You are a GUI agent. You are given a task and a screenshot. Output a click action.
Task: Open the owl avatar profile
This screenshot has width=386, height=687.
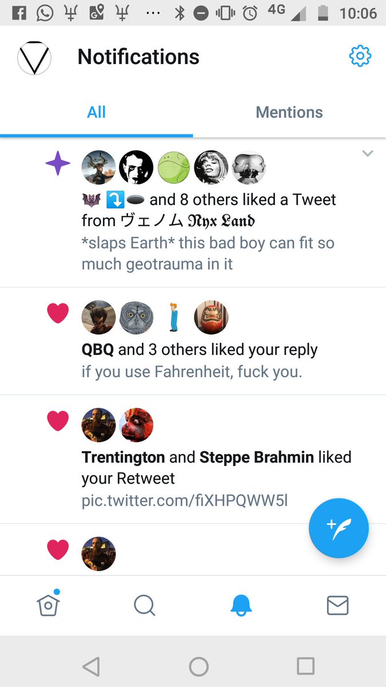pos(136,317)
